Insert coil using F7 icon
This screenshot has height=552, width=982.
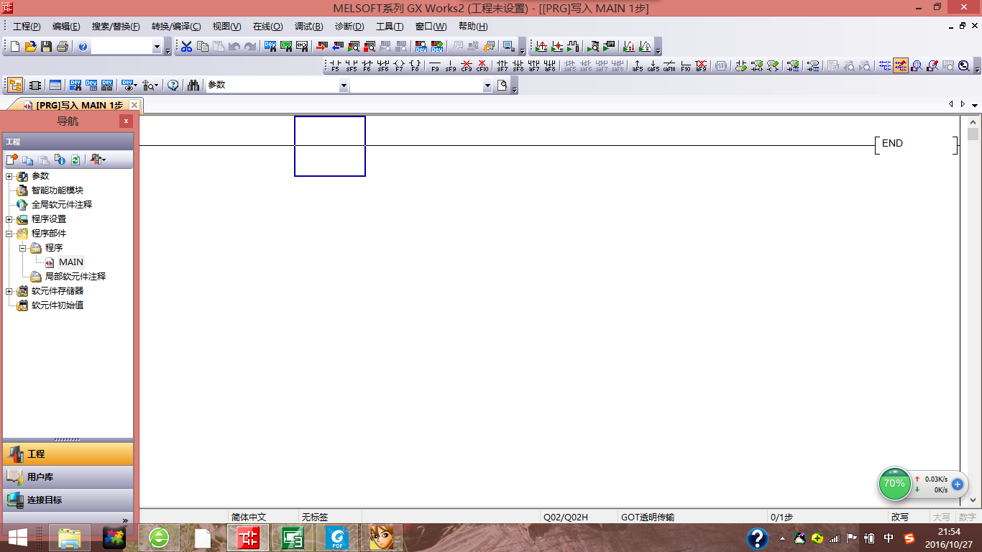click(399, 66)
